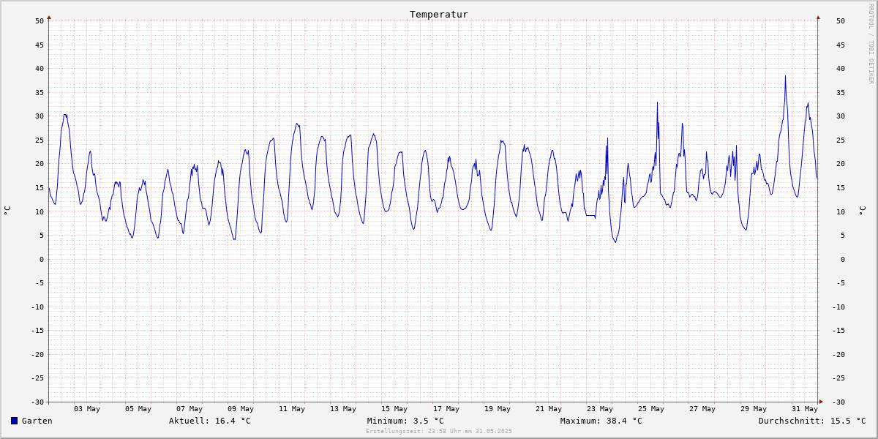Click the 31 May date label
Viewport: 878px width, 439px height.
[x=805, y=408]
